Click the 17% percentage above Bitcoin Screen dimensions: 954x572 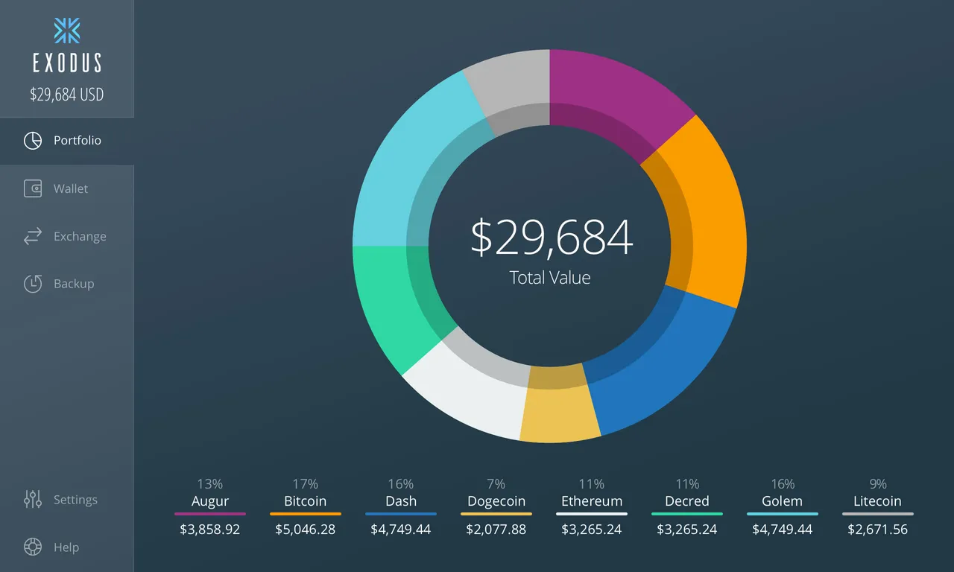coord(306,484)
